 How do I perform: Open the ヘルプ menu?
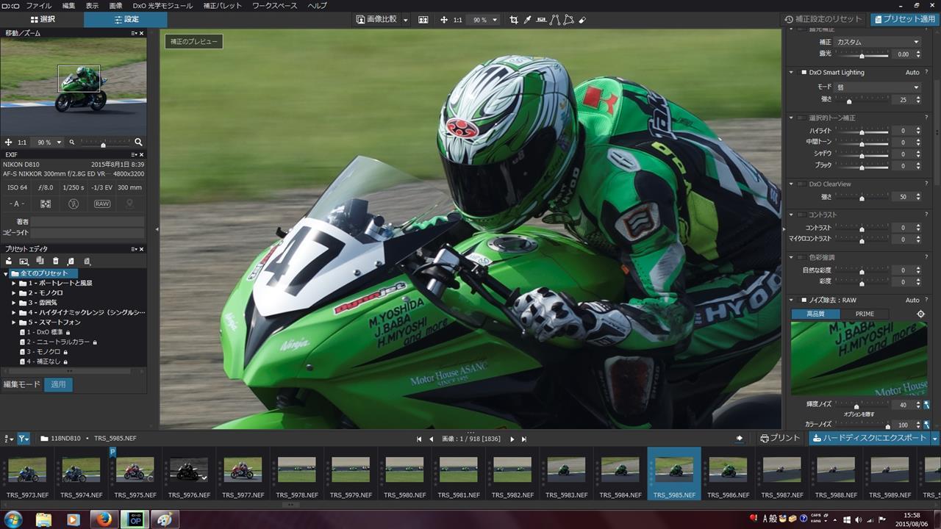[x=317, y=5]
